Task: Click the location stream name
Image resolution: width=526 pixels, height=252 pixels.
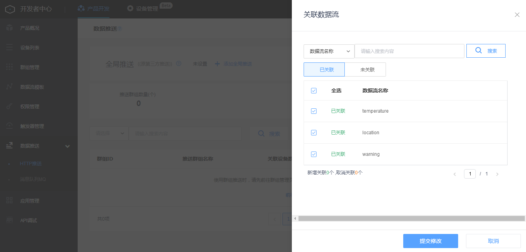Action: [371, 133]
